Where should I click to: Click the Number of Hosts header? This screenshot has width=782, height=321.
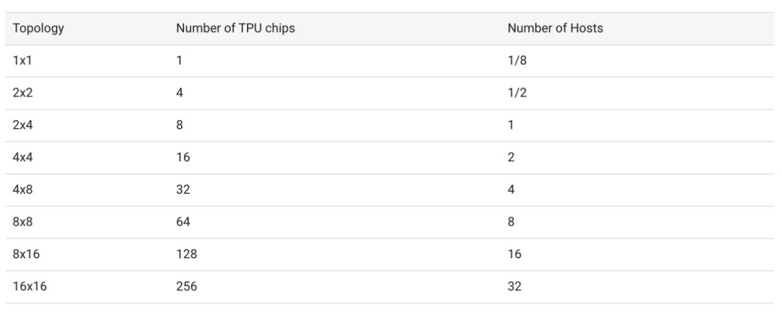click(555, 29)
